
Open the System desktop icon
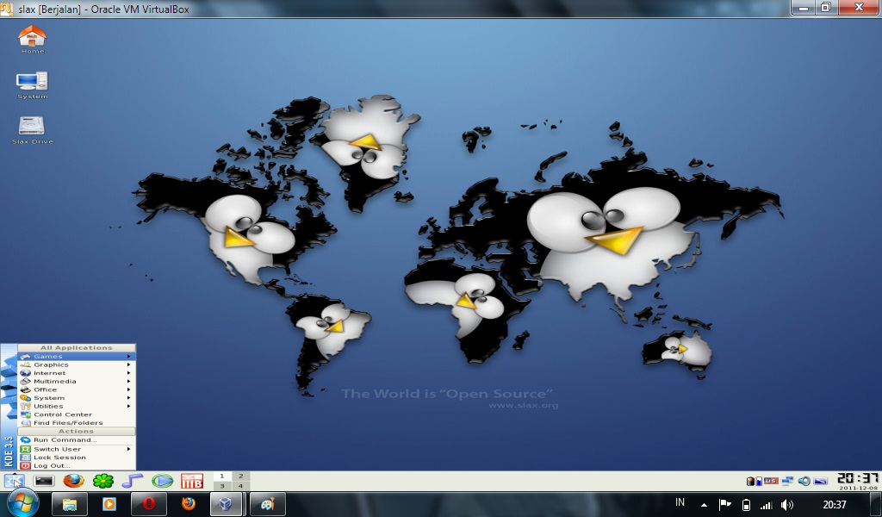click(32, 85)
